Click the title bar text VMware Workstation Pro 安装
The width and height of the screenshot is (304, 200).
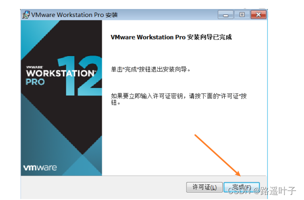pyautogui.click(x=74, y=15)
